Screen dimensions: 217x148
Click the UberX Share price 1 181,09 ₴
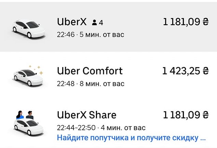coord(186,115)
